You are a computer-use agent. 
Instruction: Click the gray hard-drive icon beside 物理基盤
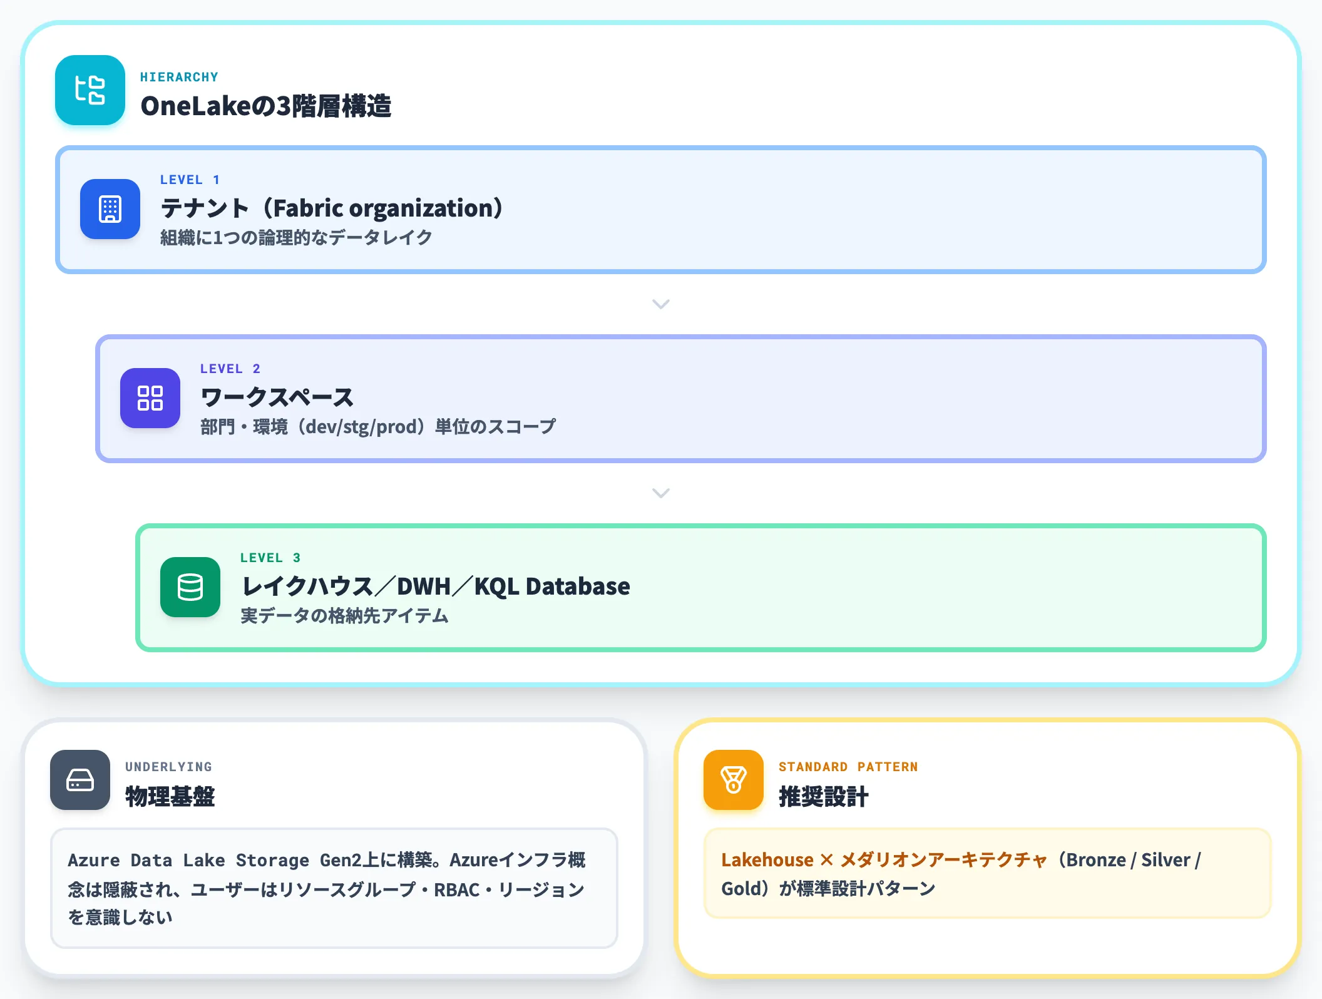coord(80,780)
